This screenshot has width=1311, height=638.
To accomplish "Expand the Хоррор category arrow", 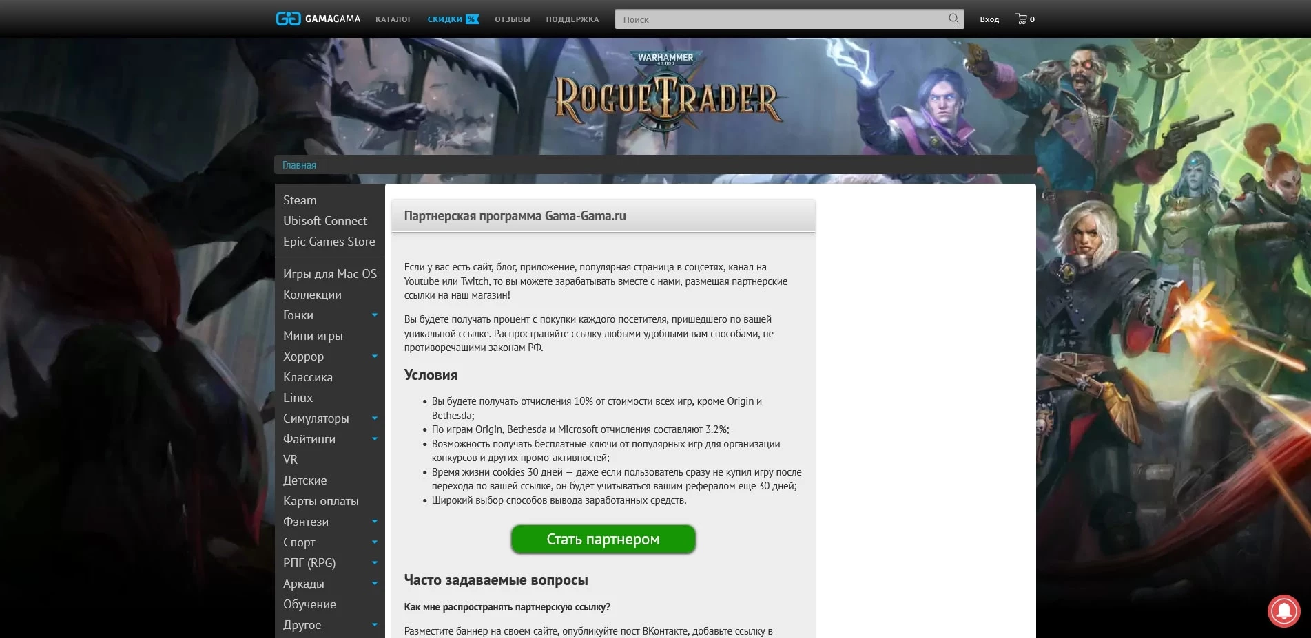I will coord(375,357).
